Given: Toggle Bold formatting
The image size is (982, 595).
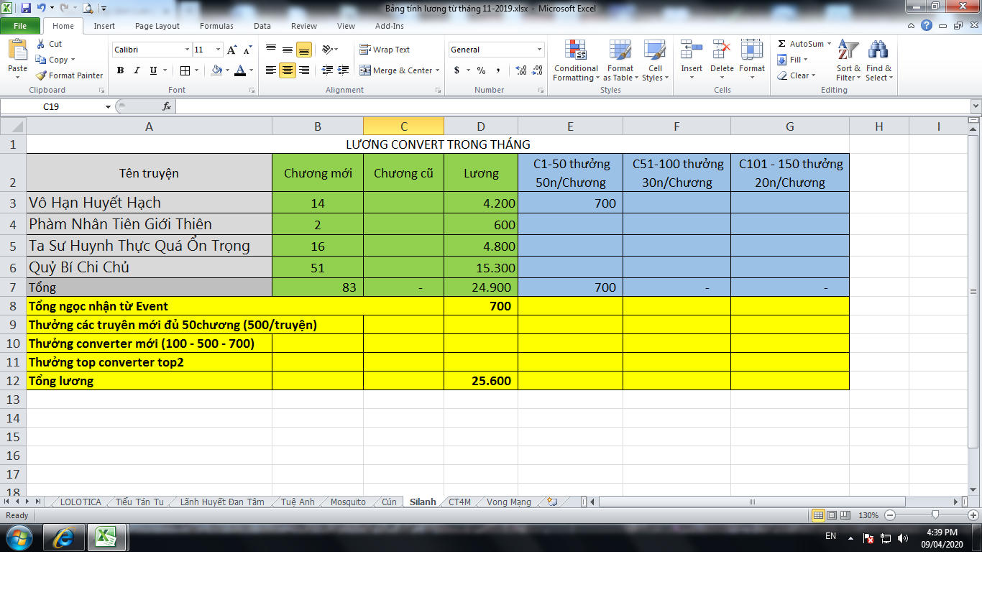Looking at the screenshot, I should coord(120,70).
